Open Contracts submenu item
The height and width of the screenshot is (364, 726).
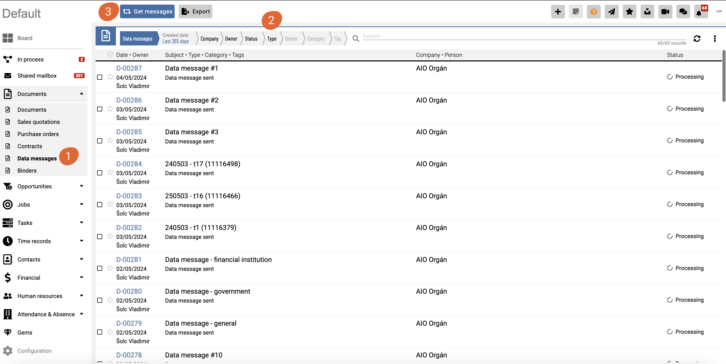click(x=29, y=146)
